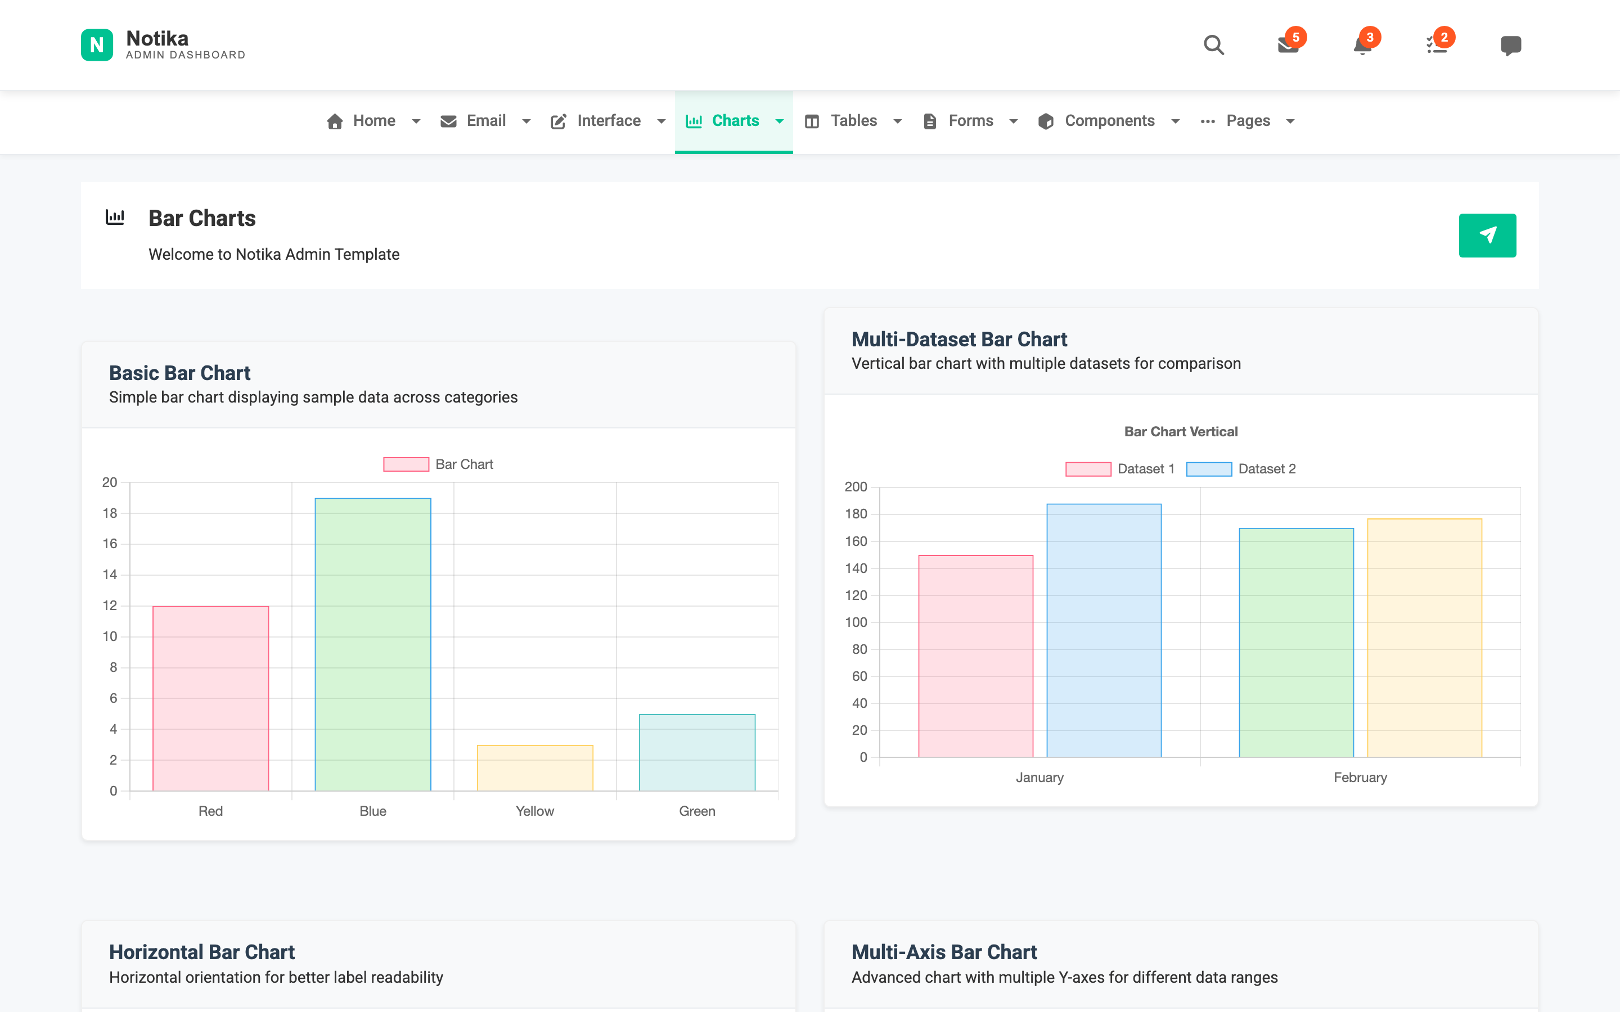Click the Multi-Axis Bar Chart title
The width and height of the screenshot is (1620, 1012).
tap(944, 952)
